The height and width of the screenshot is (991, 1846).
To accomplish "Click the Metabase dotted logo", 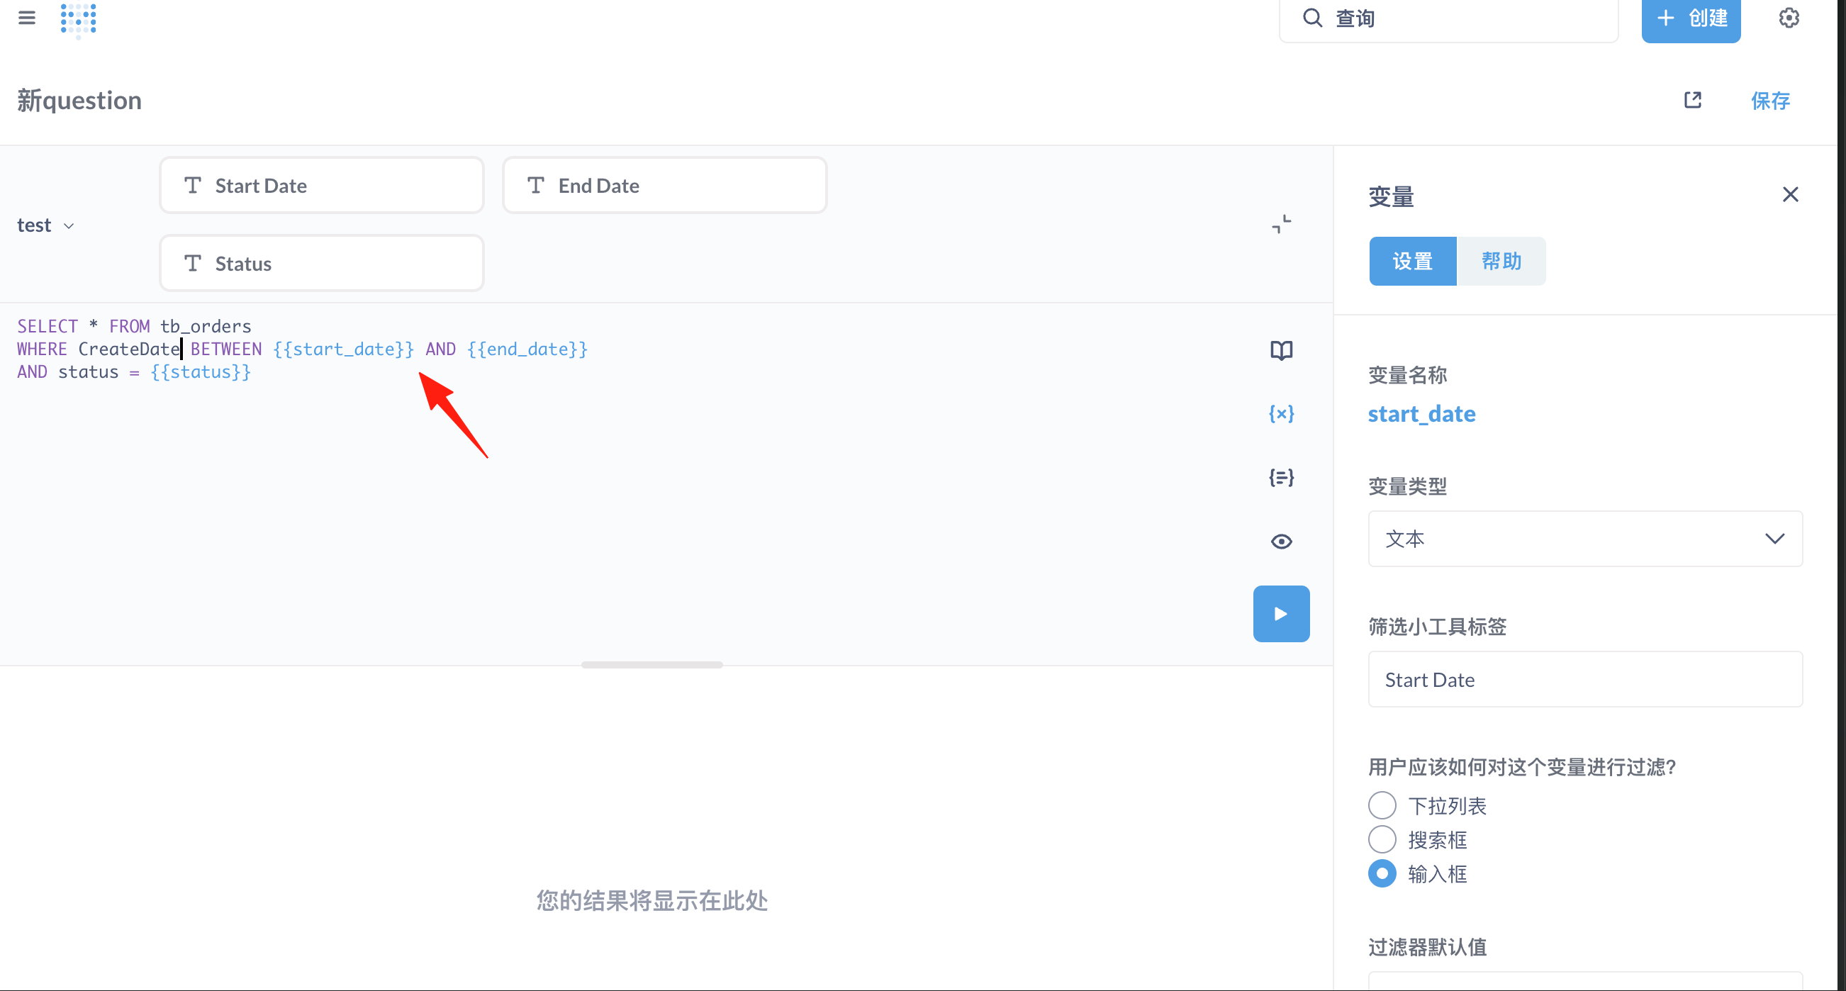I will pyautogui.click(x=78, y=18).
